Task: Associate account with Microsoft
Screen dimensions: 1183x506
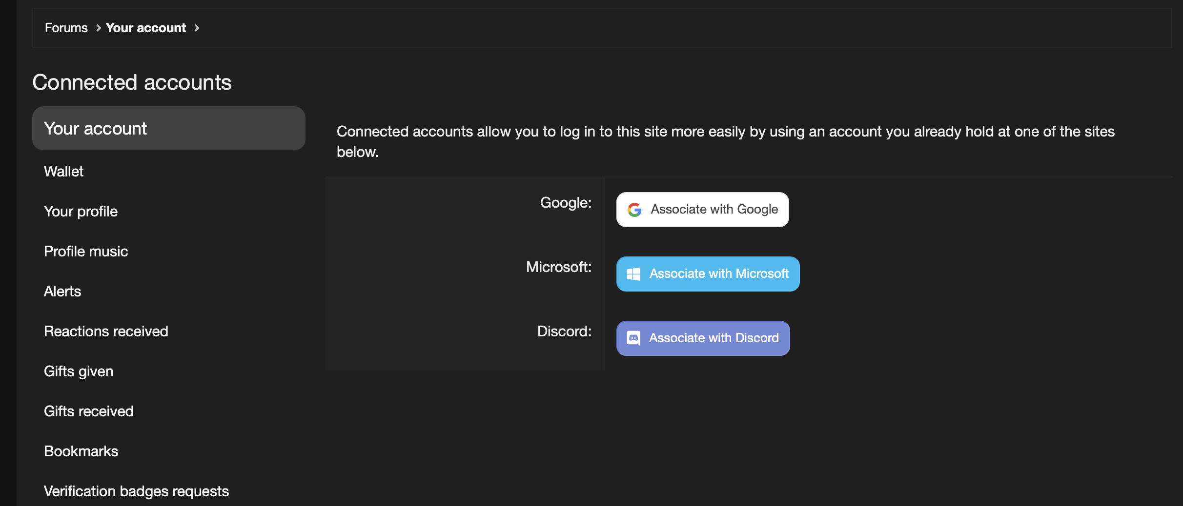Action: pos(708,274)
